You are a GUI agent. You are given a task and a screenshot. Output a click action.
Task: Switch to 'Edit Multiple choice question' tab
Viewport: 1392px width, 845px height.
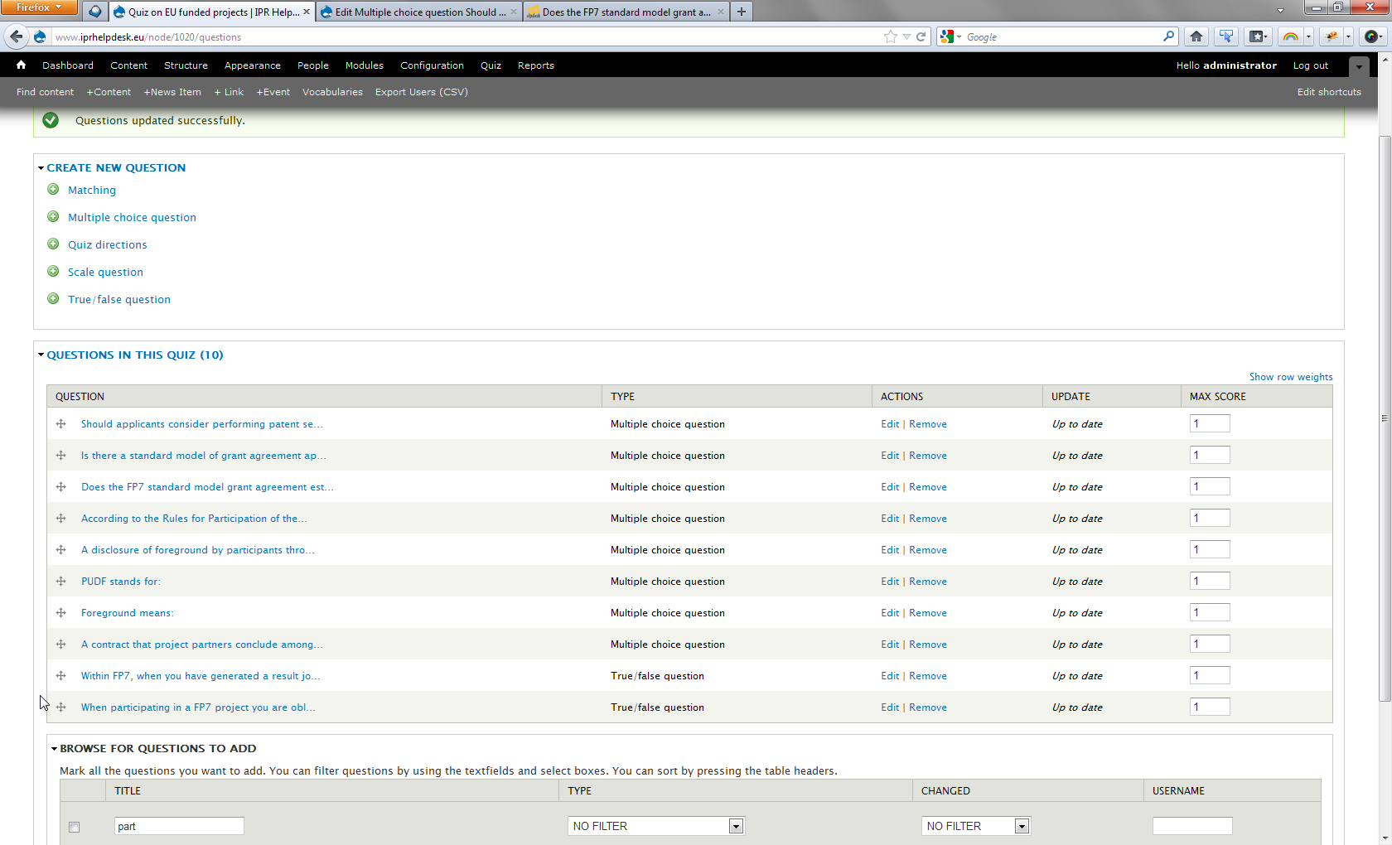tap(418, 12)
